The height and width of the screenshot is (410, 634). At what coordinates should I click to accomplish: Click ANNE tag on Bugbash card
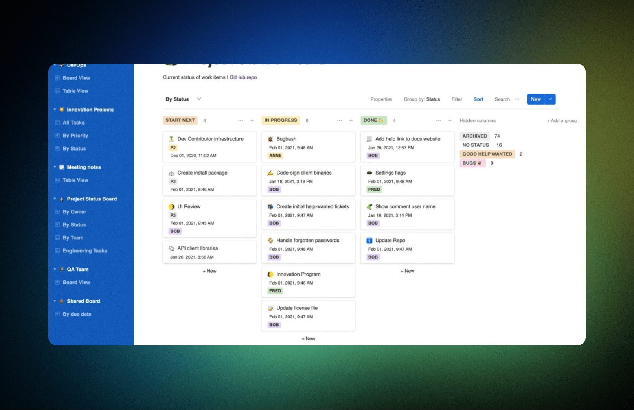coord(275,156)
